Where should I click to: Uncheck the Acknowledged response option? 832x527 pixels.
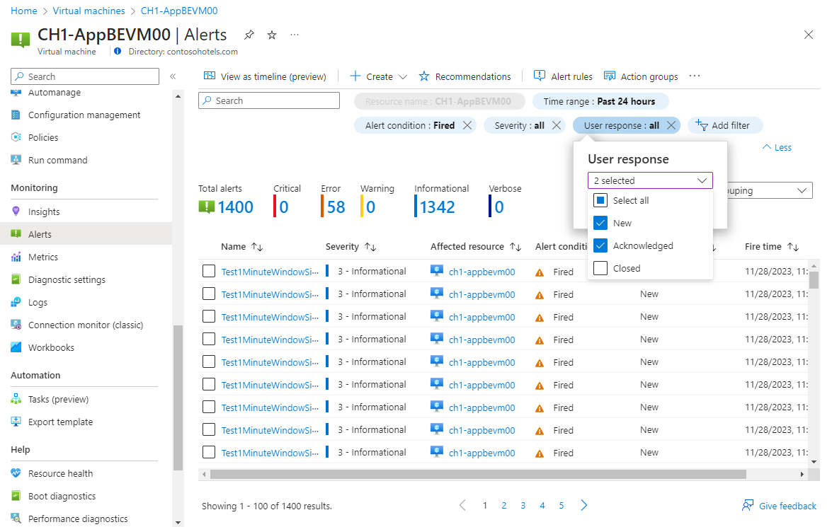600,245
